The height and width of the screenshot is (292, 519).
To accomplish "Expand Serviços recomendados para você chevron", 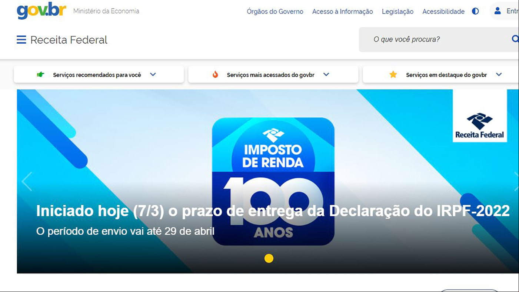I will click(x=153, y=74).
